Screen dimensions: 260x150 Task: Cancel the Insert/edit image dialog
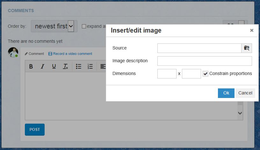(x=245, y=93)
